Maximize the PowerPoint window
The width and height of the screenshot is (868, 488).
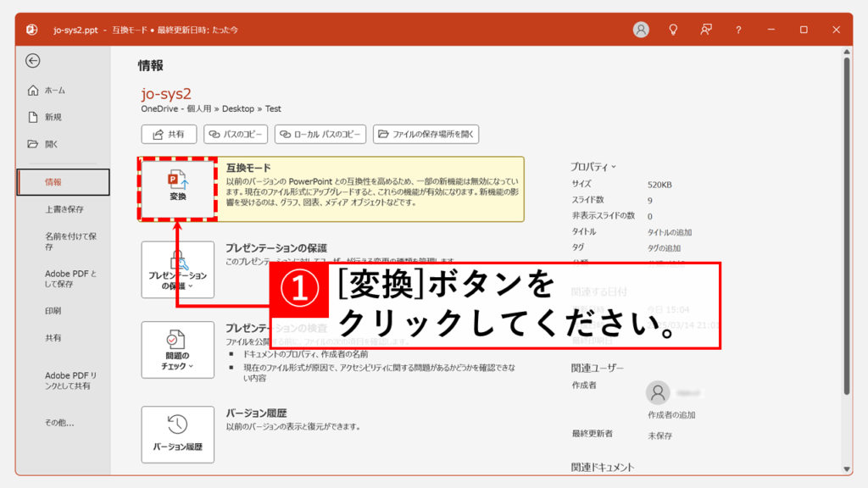tap(804, 30)
